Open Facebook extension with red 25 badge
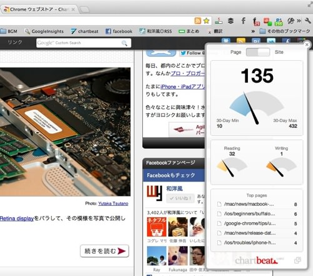This screenshot has width=313, height=276. 256,21
